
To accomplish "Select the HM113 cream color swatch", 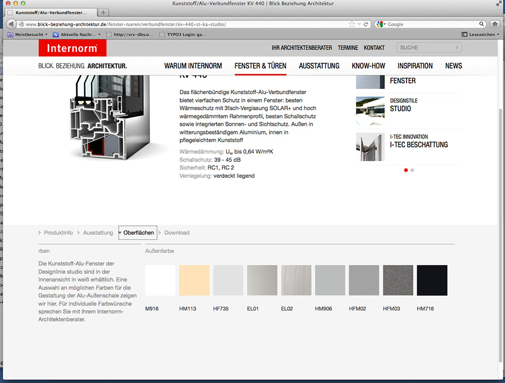I will 194,280.
